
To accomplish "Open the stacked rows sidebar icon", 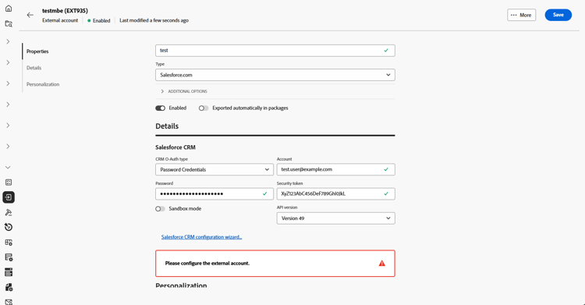I will [9, 272].
